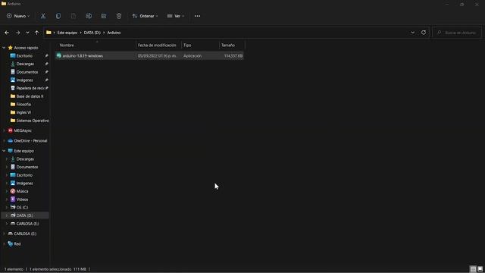
Task: Open Descargas under Este equipo
Action: tap(25, 158)
